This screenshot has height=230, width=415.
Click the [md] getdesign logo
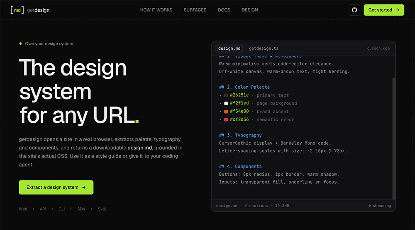(30, 10)
